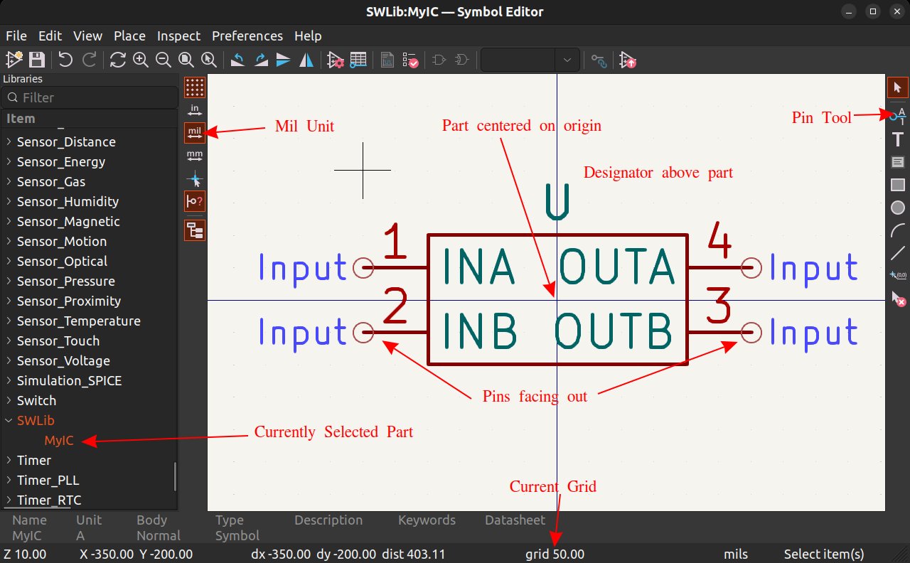Show the datasheet icon
This screenshot has height=563, width=910.
click(387, 60)
